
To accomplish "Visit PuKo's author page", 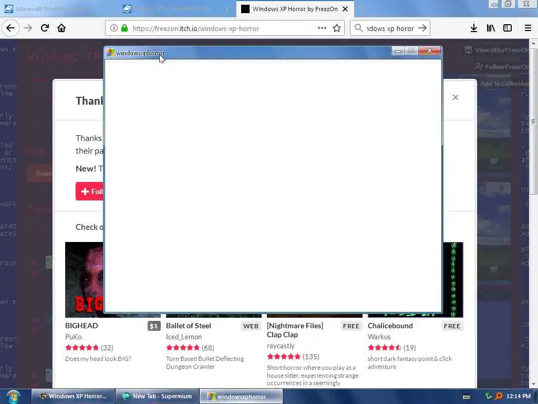I will click(74, 337).
